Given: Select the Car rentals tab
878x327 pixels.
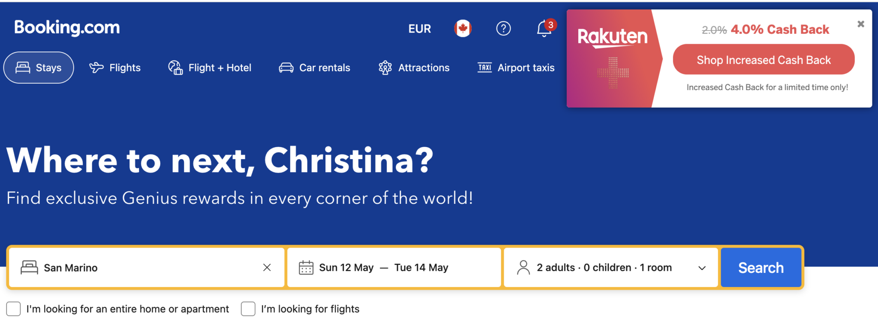Looking at the screenshot, I should pos(315,68).
